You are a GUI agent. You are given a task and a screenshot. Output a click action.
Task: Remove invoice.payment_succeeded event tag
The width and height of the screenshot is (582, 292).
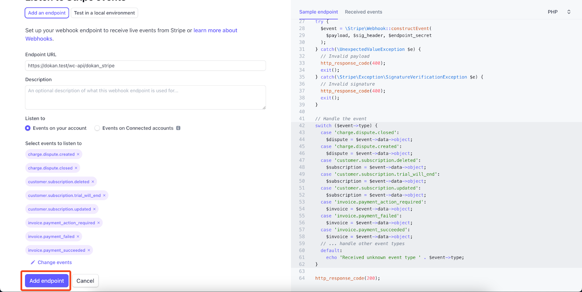(x=89, y=250)
